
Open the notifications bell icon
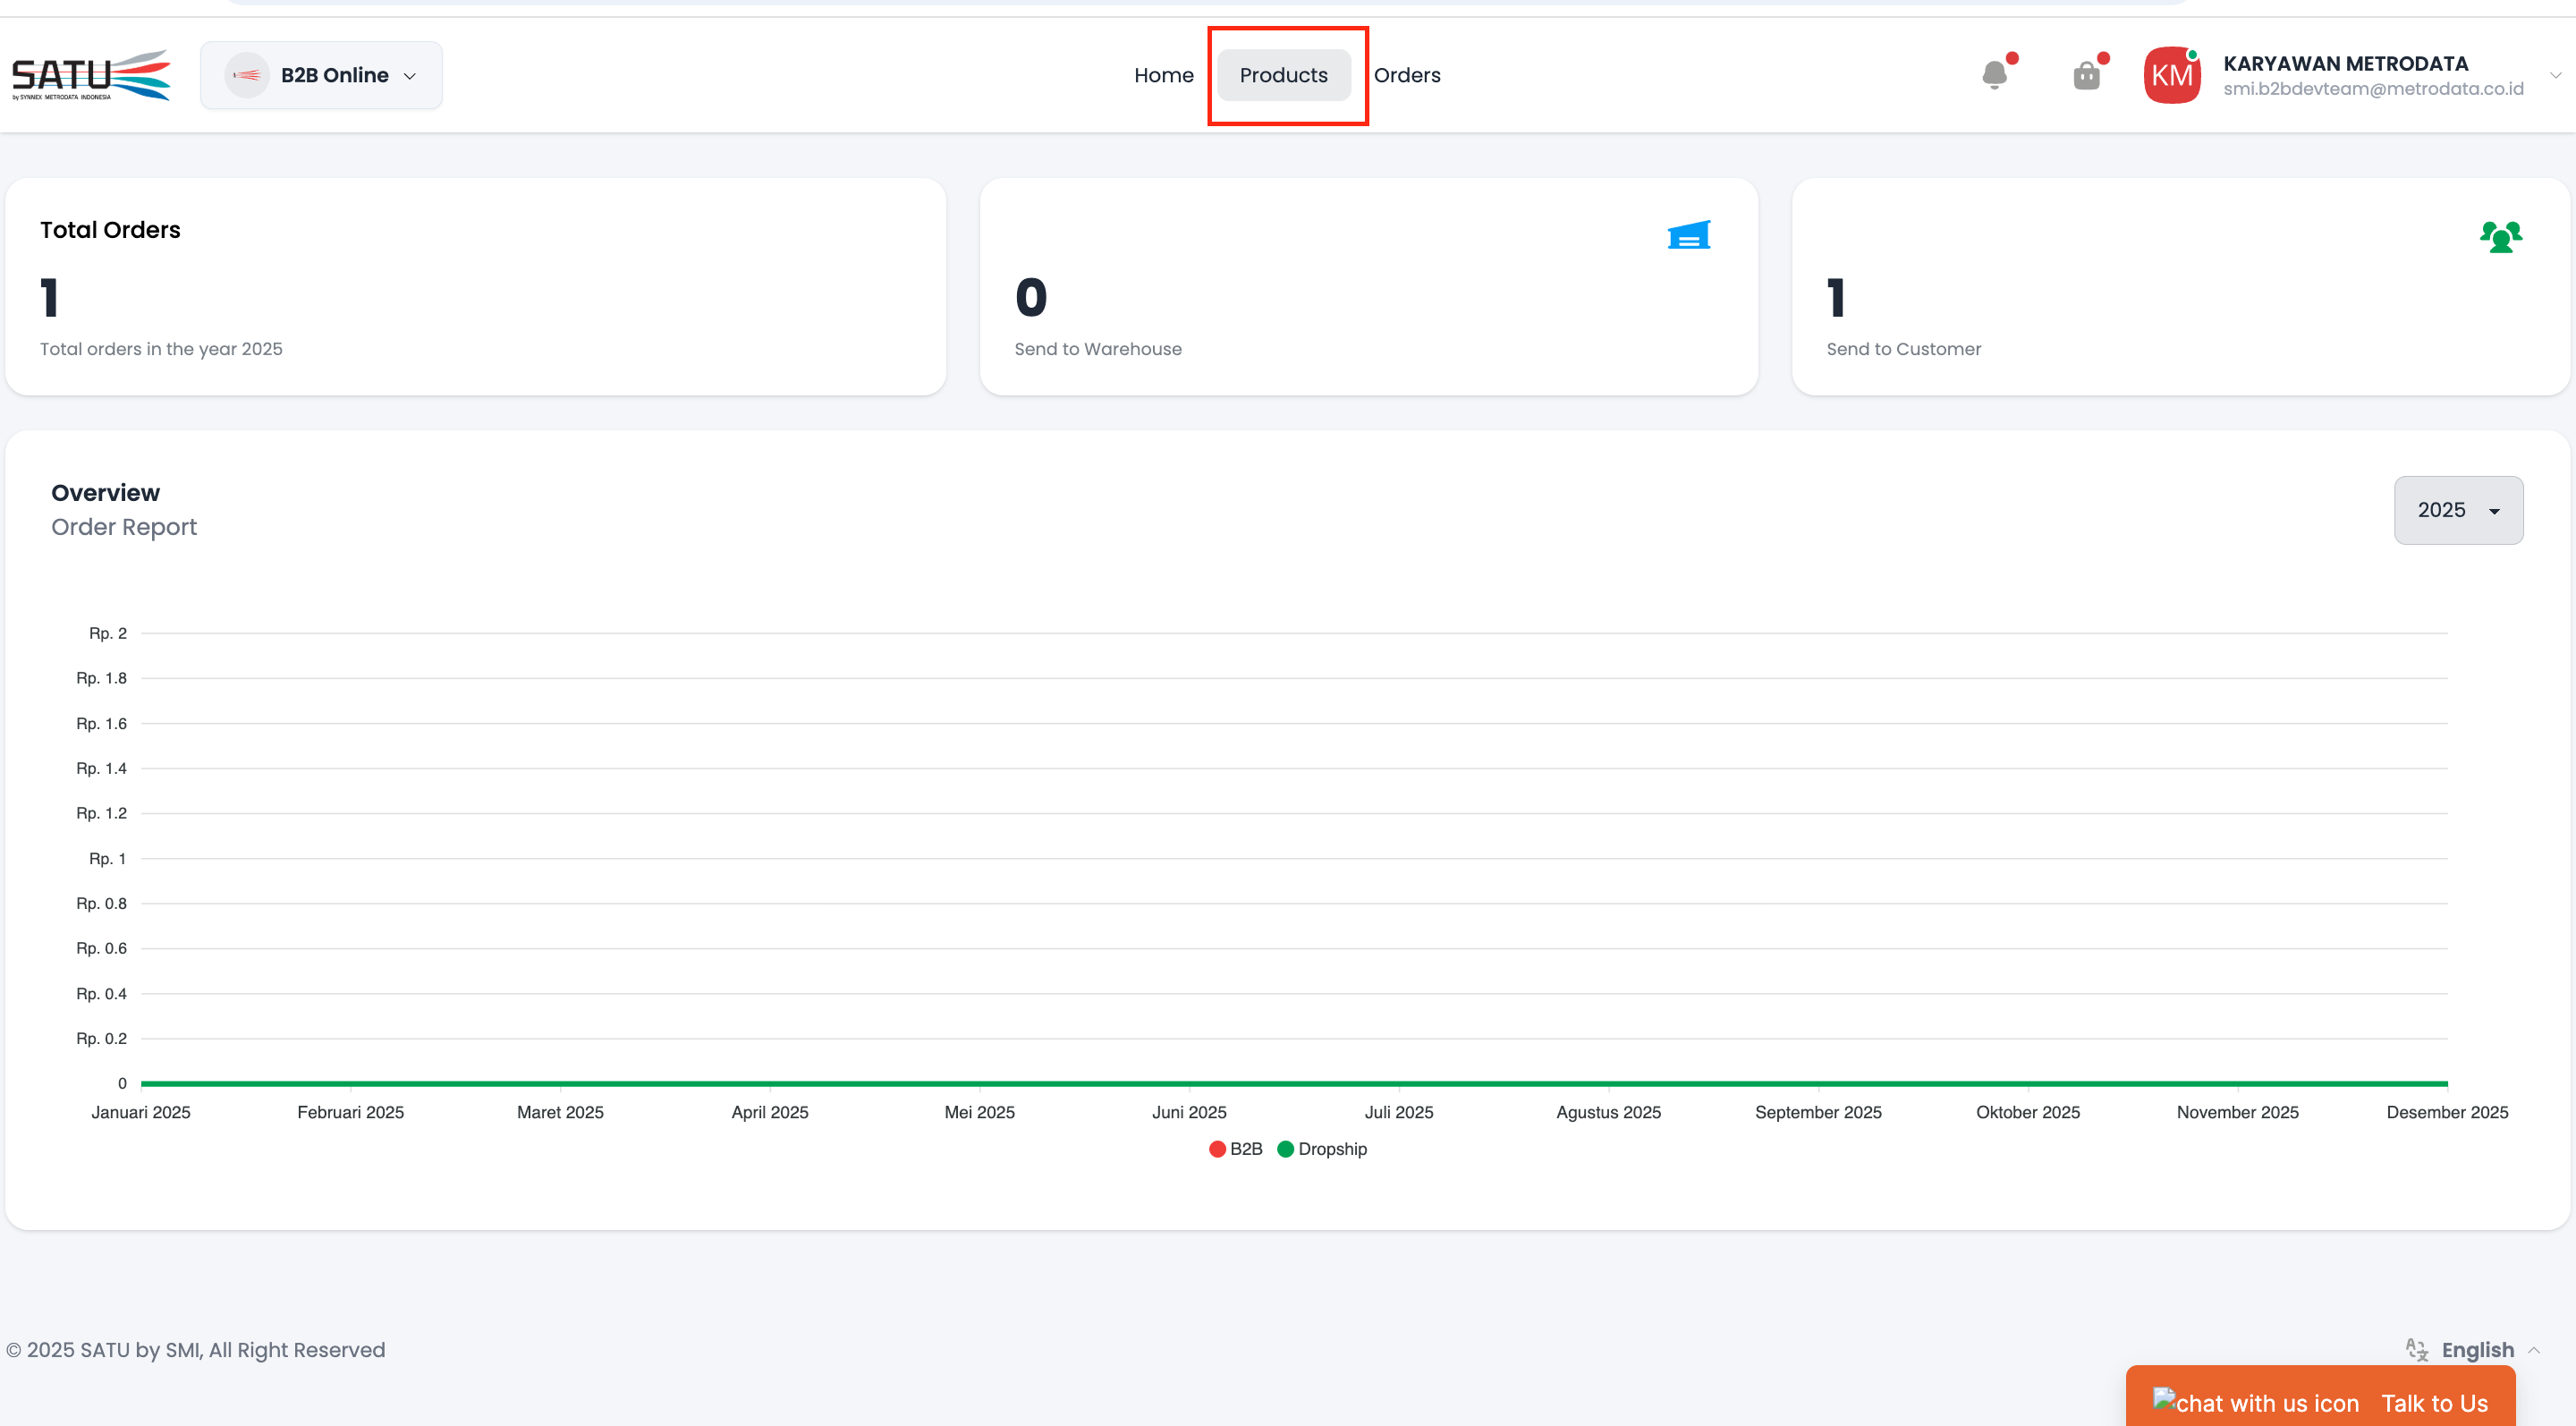(1994, 75)
